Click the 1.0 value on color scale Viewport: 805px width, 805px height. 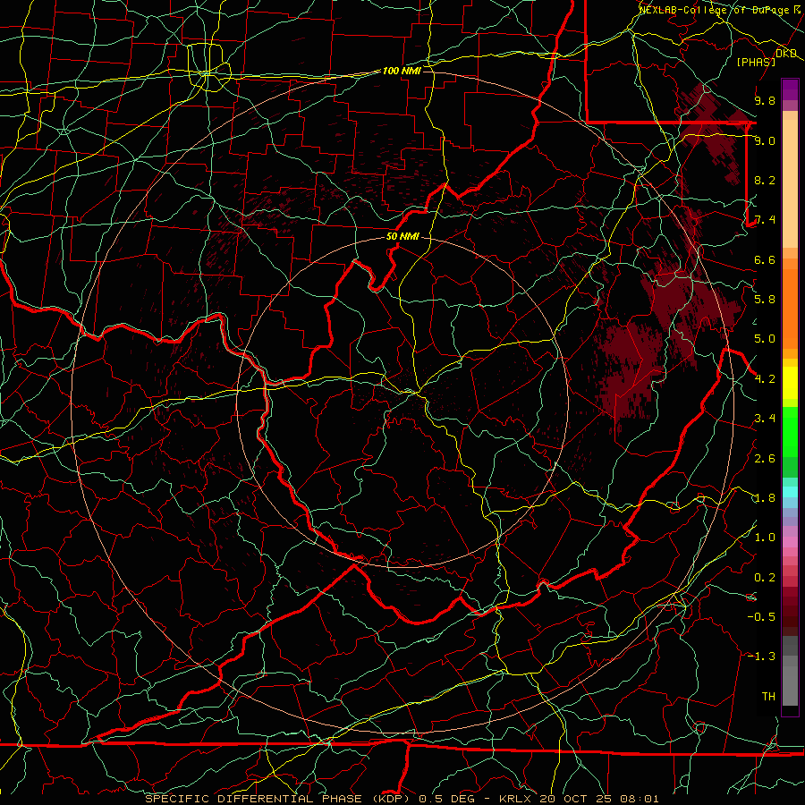click(765, 538)
